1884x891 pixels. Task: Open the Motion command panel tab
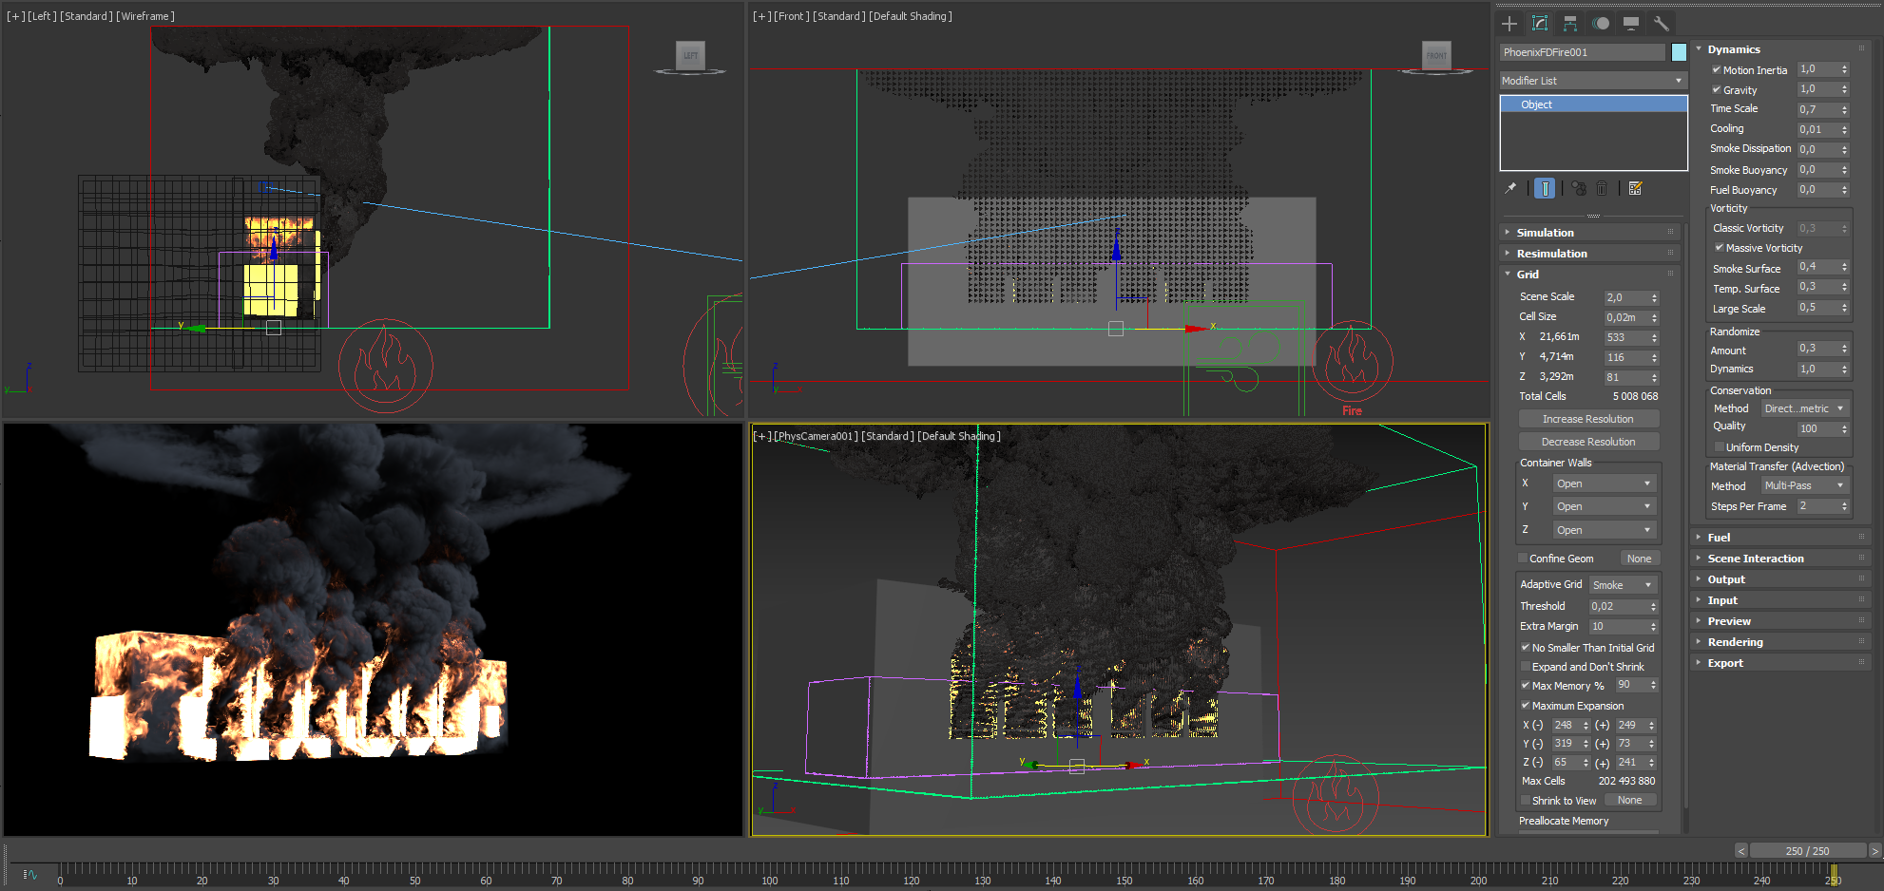(x=1602, y=24)
